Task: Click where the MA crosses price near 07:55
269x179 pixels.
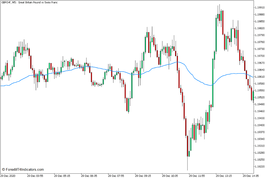Action: tap(118, 72)
